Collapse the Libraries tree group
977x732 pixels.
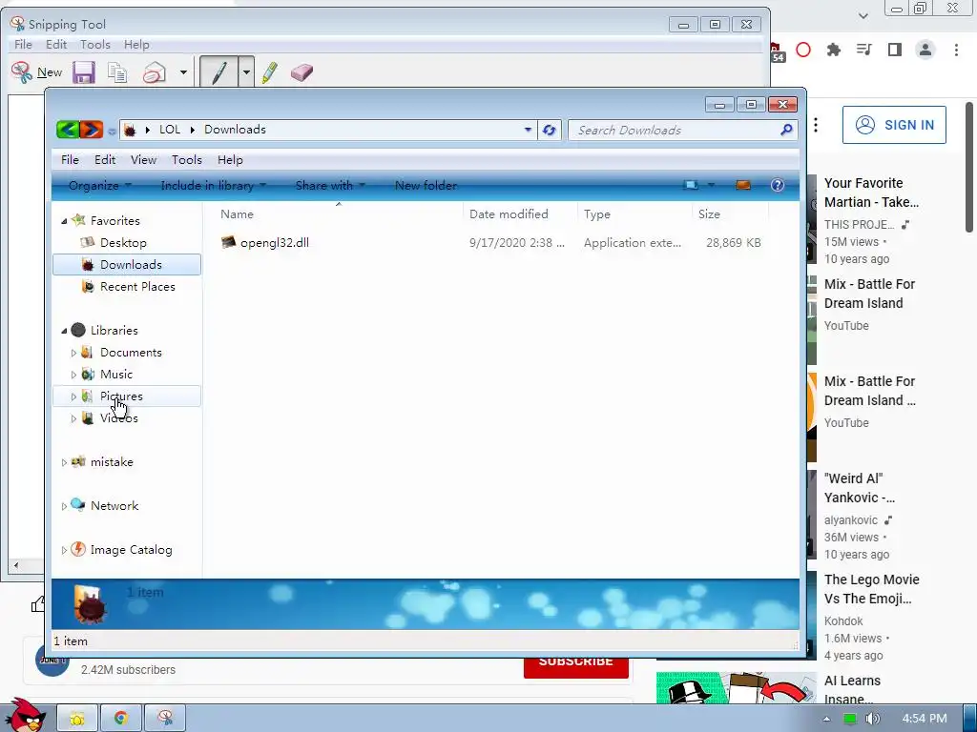pyautogui.click(x=64, y=331)
